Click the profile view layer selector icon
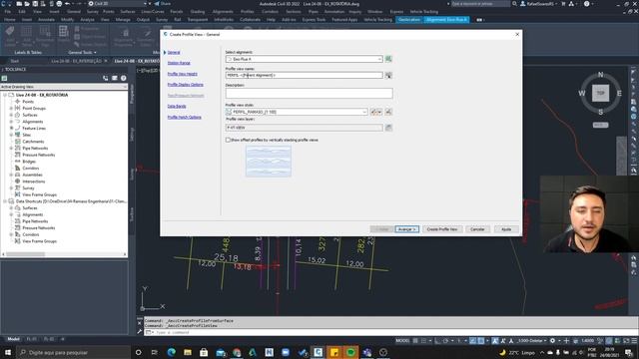 click(x=388, y=128)
